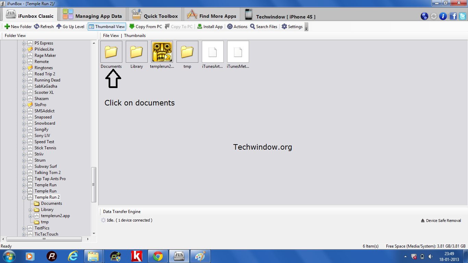Expand the Subway Surf tree node

[x=24, y=166]
